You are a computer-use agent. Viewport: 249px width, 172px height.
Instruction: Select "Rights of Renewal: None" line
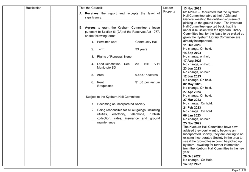[114, 57]
